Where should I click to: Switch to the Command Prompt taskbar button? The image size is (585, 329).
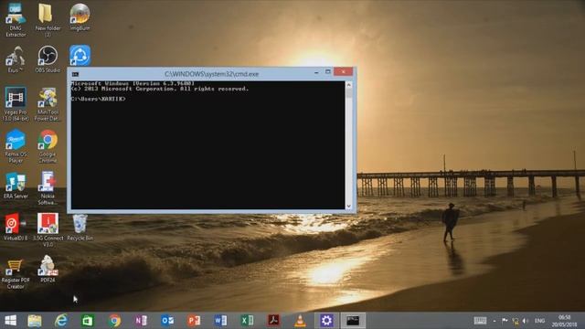(353, 321)
